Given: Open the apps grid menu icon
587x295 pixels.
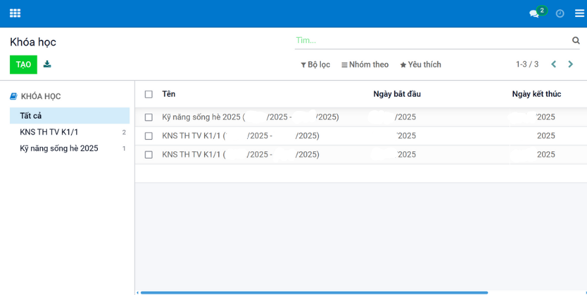Looking at the screenshot, I should click(15, 13).
